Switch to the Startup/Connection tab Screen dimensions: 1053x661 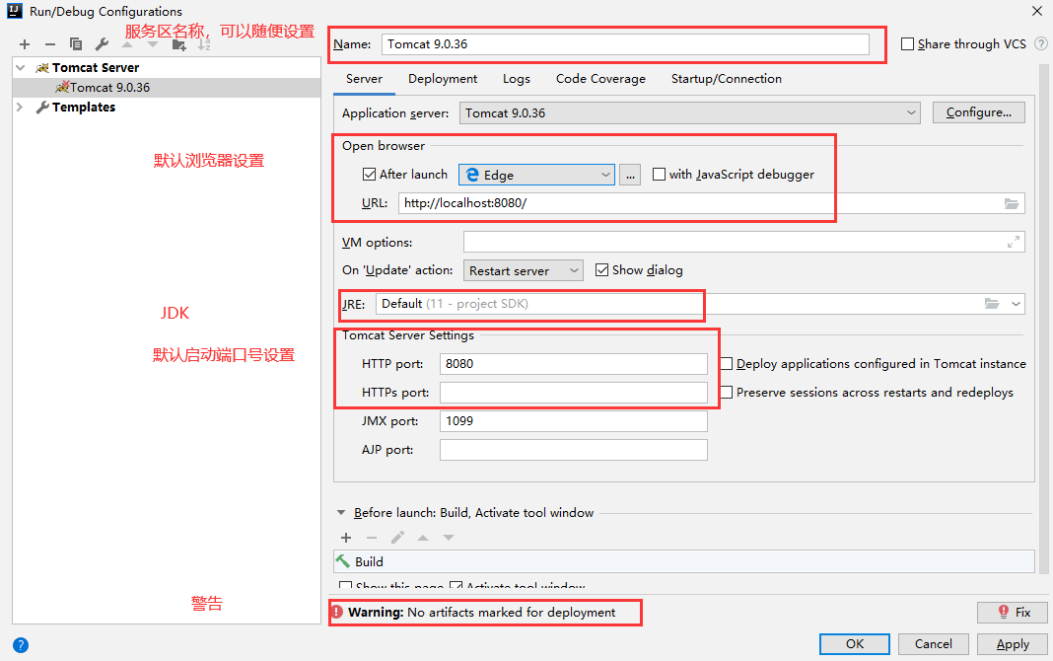point(726,79)
